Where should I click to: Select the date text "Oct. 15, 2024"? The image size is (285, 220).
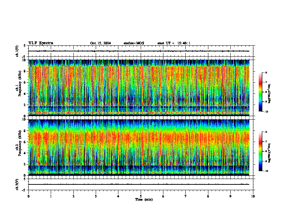click(100, 43)
